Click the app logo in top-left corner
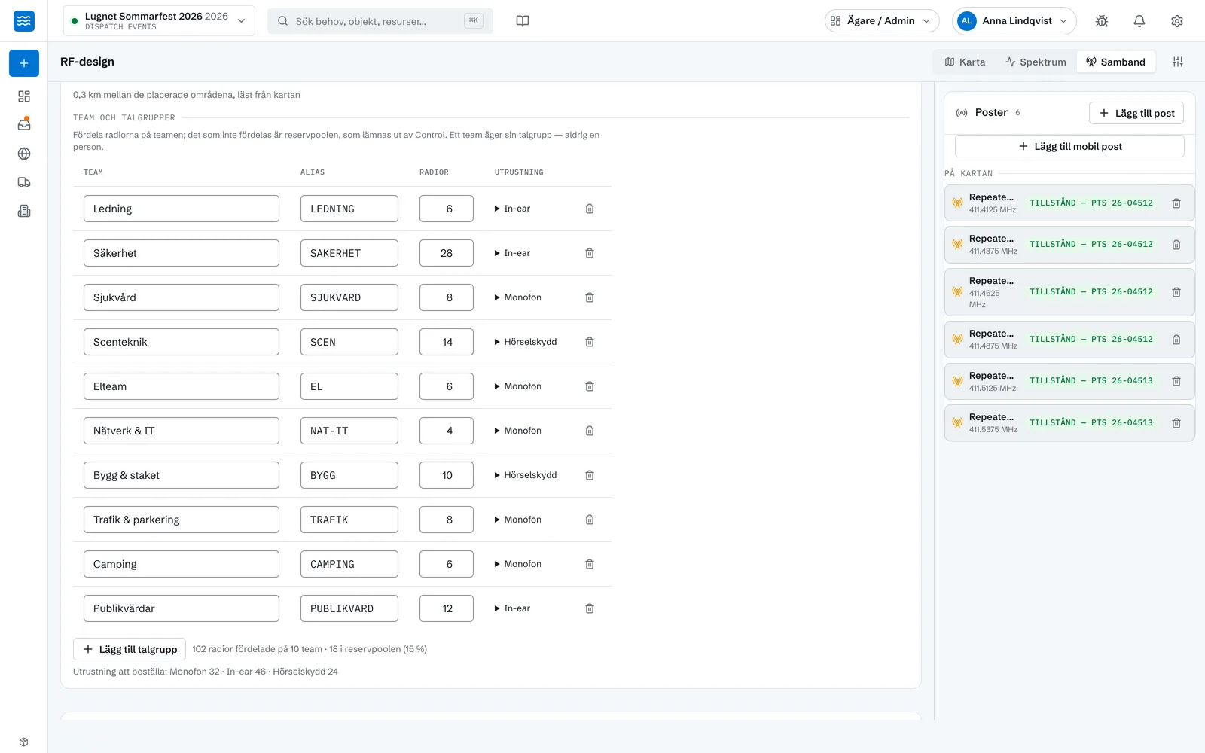 tap(24, 21)
